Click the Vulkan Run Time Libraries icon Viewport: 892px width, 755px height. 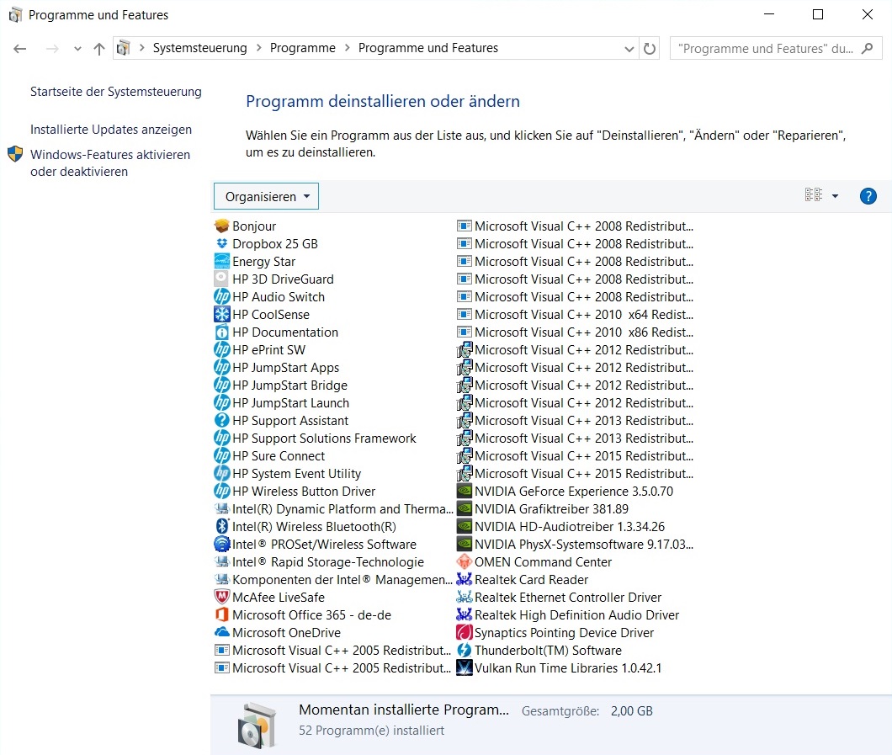pos(465,667)
